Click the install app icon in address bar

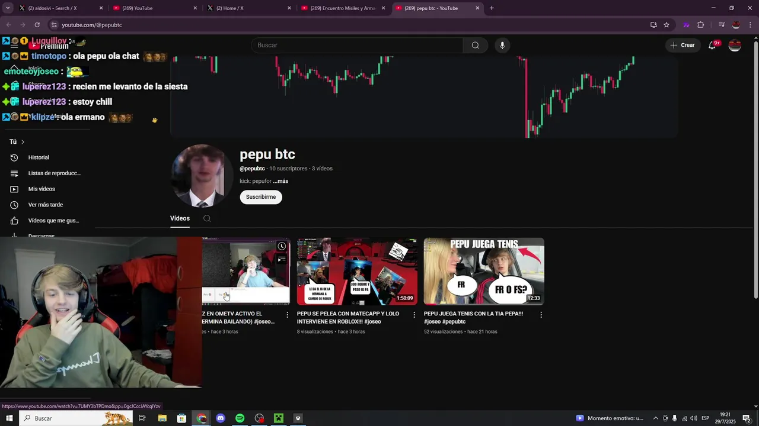click(653, 25)
